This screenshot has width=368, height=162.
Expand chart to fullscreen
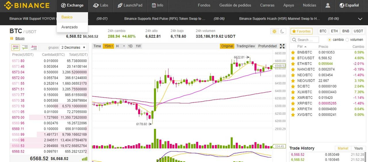(282, 46)
